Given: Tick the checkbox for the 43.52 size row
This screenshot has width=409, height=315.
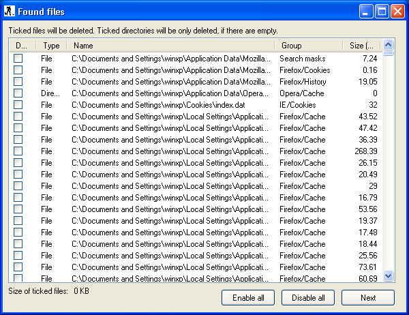Looking at the screenshot, I should [18, 117].
